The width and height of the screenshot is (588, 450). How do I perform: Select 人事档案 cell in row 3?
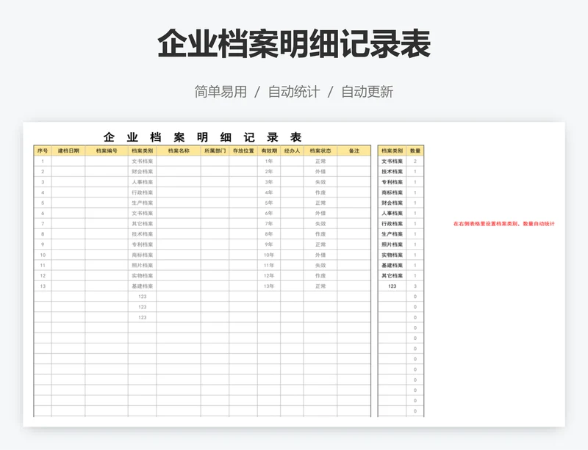coord(142,182)
